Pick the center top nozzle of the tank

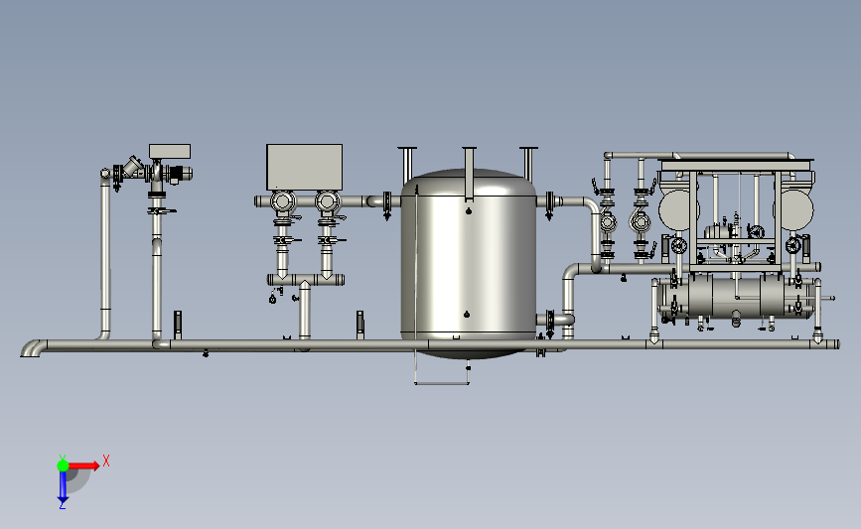coord(469,174)
